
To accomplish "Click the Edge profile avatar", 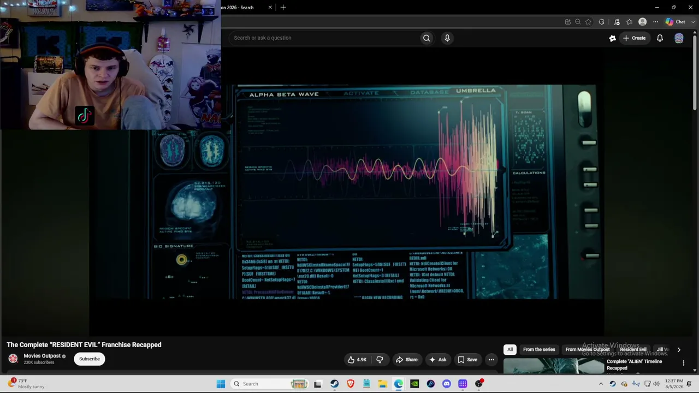I will 642,22.
